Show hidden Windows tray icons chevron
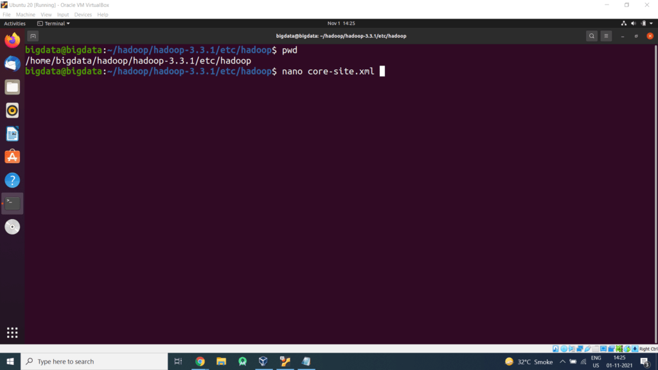Image resolution: width=658 pixels, height=370 pixels. (562, 362)
